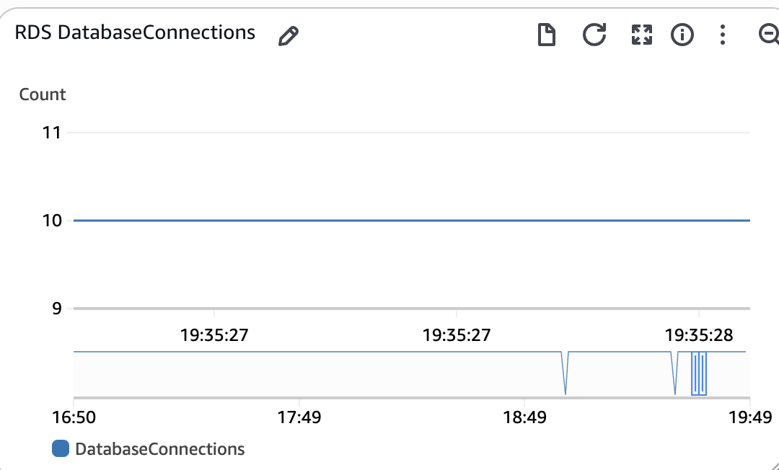Open the document page icon in widget toolbar
Screen dimensions: 779x470
(547, 35)
